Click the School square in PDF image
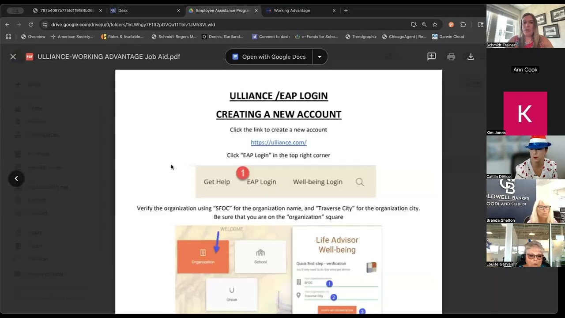This screenshot has width=565, height=318. 260,257
